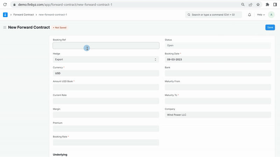Select the Maturity To field

point(218,101)
